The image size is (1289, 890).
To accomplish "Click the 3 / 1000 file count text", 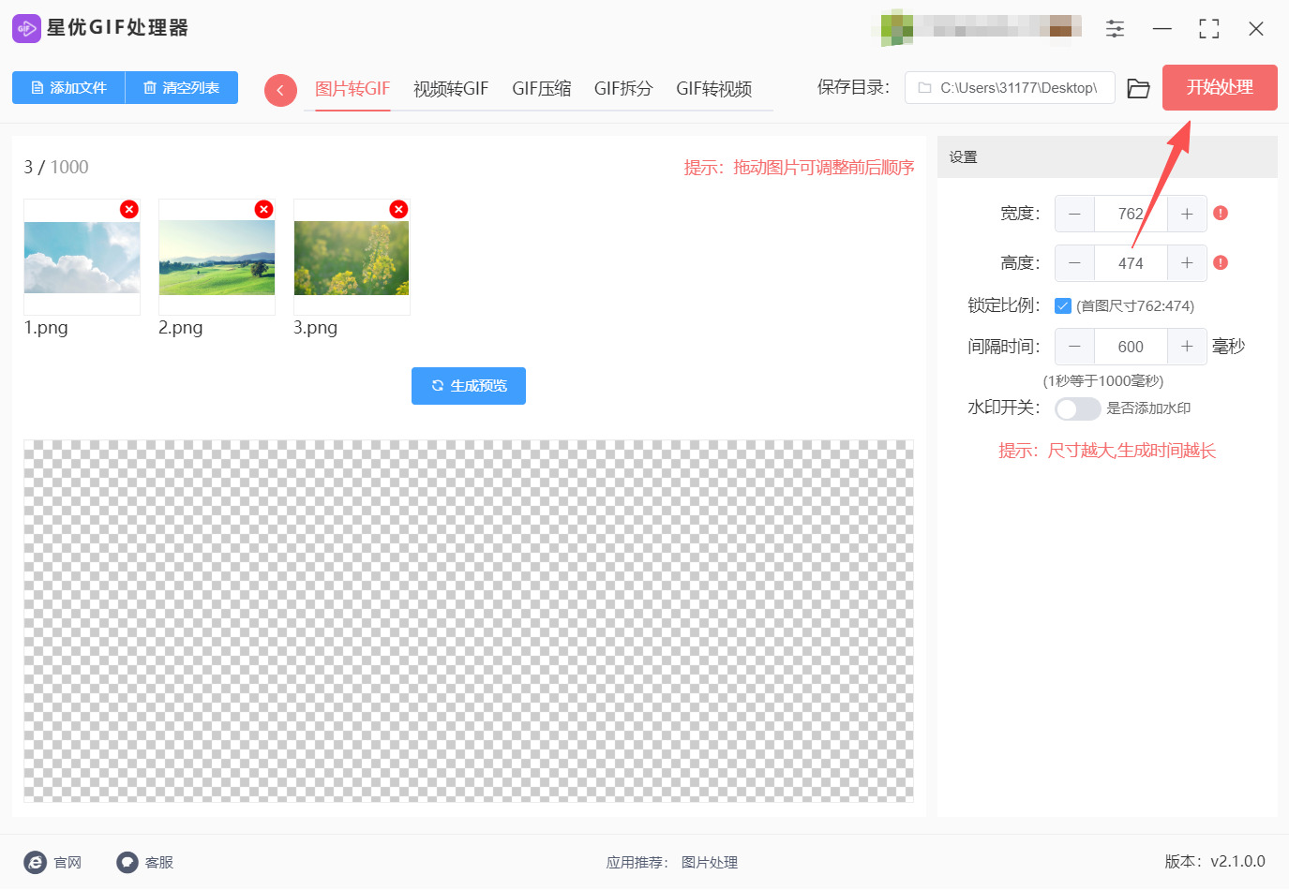I will (x=56, y=168).
